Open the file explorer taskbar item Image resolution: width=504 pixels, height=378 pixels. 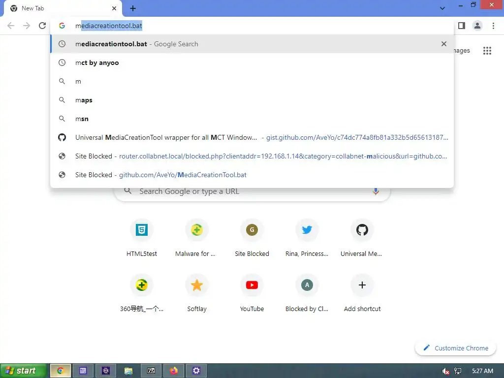[128, 371]
